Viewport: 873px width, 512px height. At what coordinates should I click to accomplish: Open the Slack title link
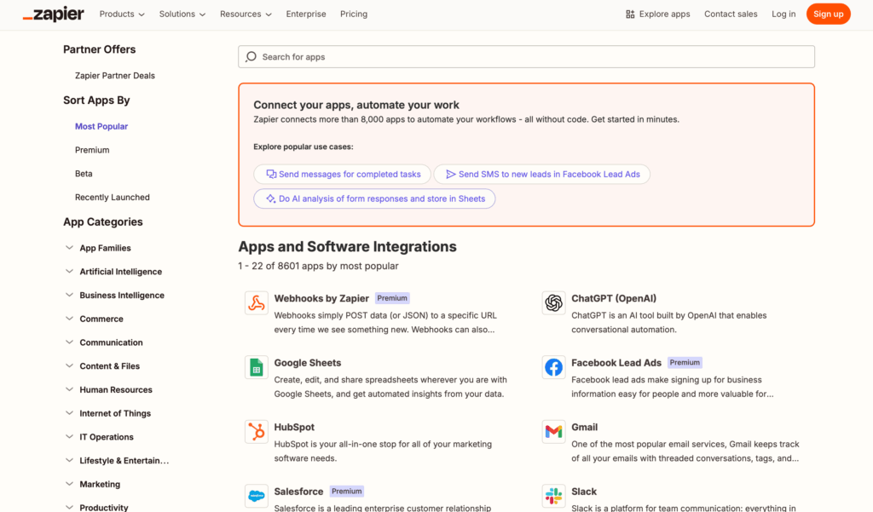[583, 492]
